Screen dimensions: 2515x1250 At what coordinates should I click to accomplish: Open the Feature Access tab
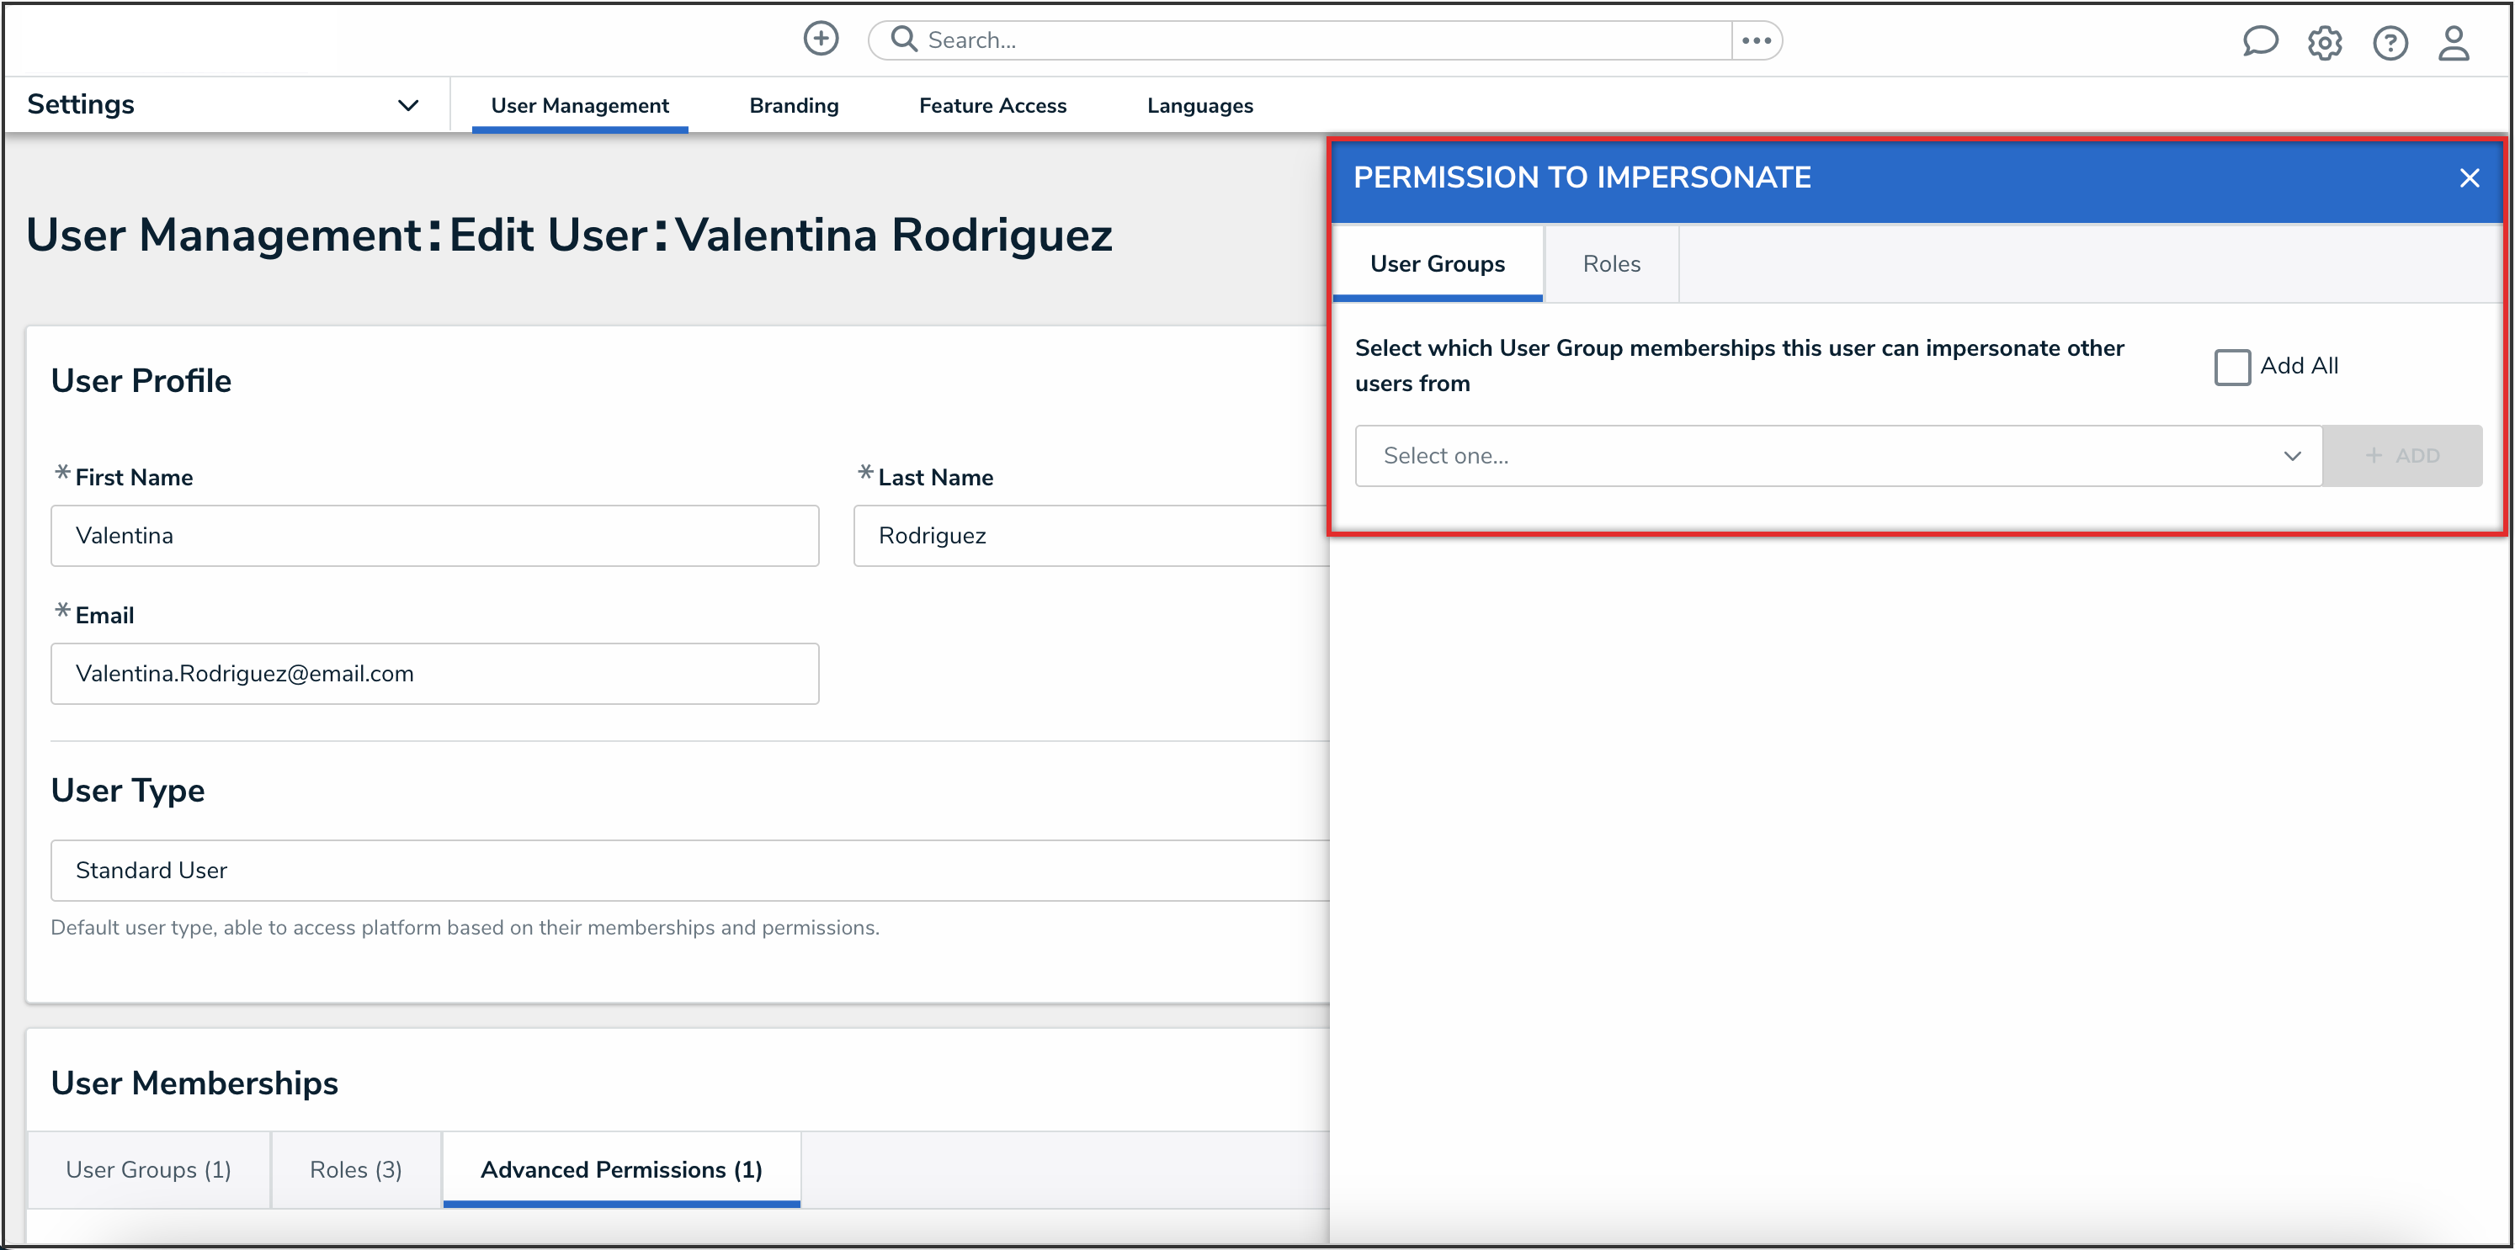click(x=992, y=105)
